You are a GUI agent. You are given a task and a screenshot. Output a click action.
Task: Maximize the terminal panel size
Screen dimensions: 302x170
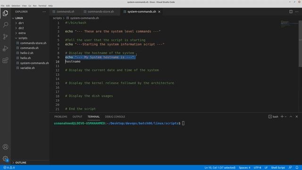pyautogui.click(x=291, y=117)
